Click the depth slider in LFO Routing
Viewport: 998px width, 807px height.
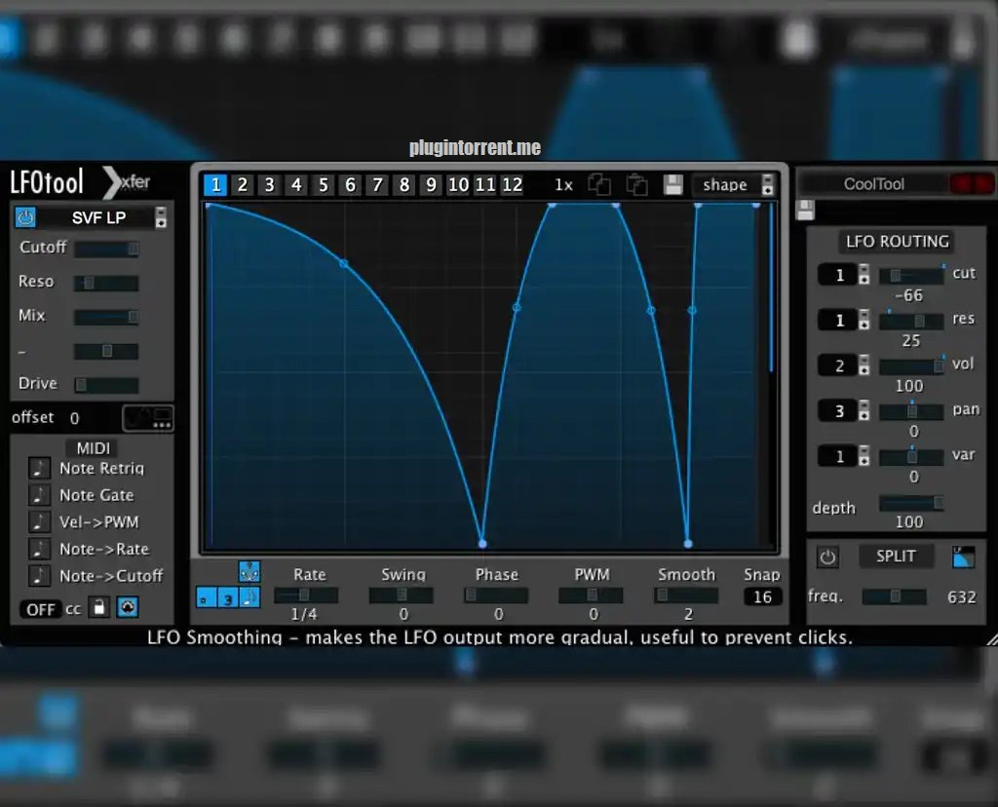click(x=911, y=504)
